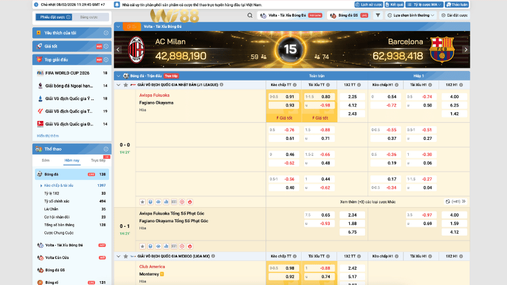Favorite the corner-kicks match with star icon

pyautogui.click(x=142, y=246)
